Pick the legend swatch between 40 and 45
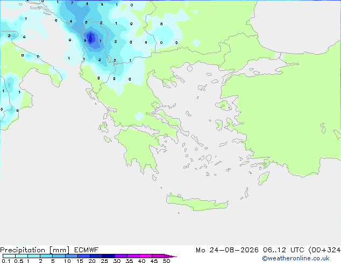Image resolution: width=341 pixels, height=263 pixels. click(146, 256)
